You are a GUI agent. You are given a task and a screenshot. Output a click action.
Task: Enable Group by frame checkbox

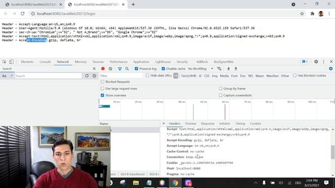[x=220, y=88]
